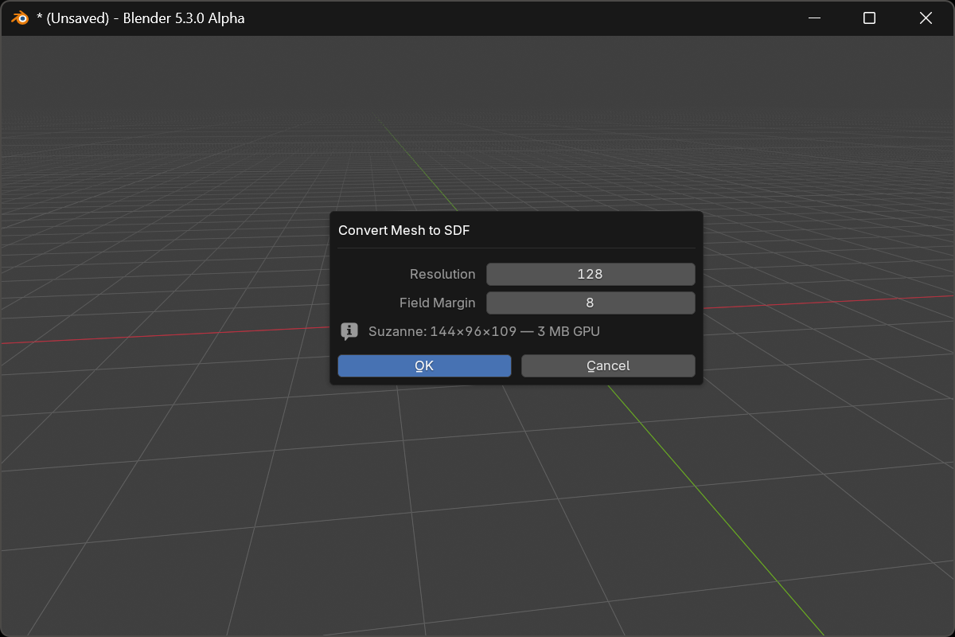The width and height of the screenshot is (955, 637).
Task: Maximize the Blender window
Action: 869,18
